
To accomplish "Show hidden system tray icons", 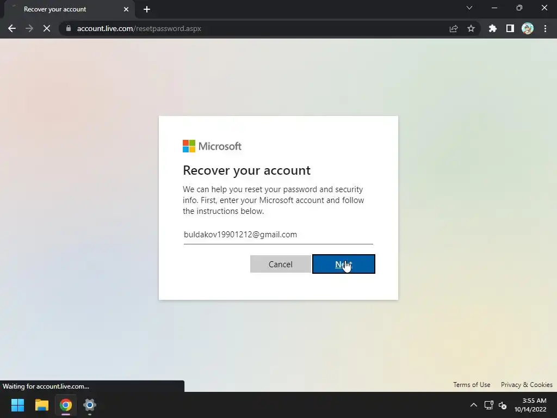I will (x=474, y=405).
